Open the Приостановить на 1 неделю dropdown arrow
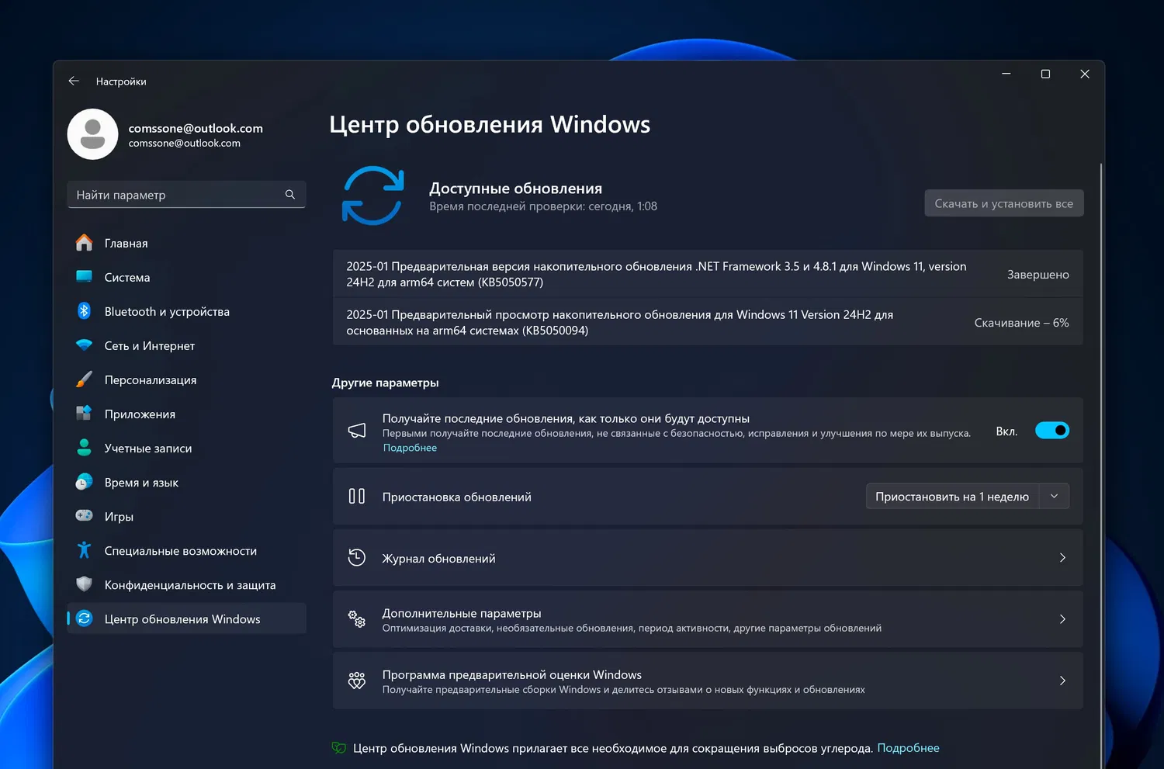Screen dimensions: 1164x769 (1054, 496)
